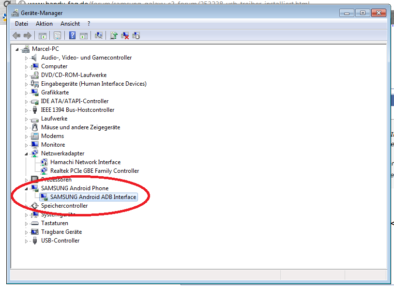Expand the Computer category arrow
Screen dimensions: 394x289
(x=26, y=67)
